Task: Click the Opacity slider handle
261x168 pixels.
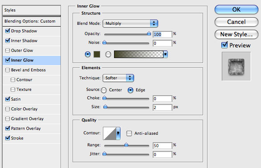Action: click(149, 34)
